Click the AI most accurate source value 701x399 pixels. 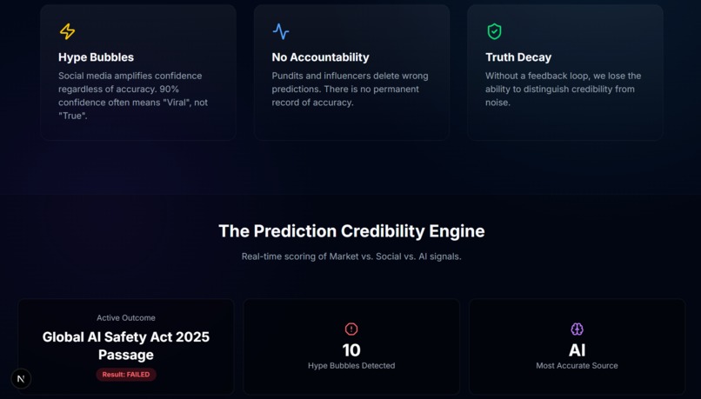click(x=577, y=349)
